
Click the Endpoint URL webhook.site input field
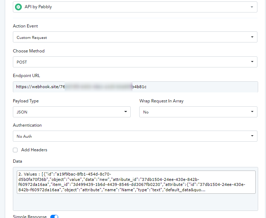pos(135,87)
